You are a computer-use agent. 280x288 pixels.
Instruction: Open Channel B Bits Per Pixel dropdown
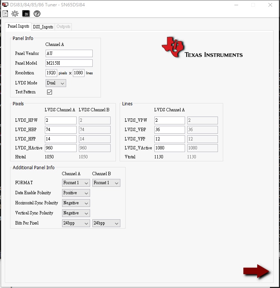pyautogui.click(x=106, y=223)
